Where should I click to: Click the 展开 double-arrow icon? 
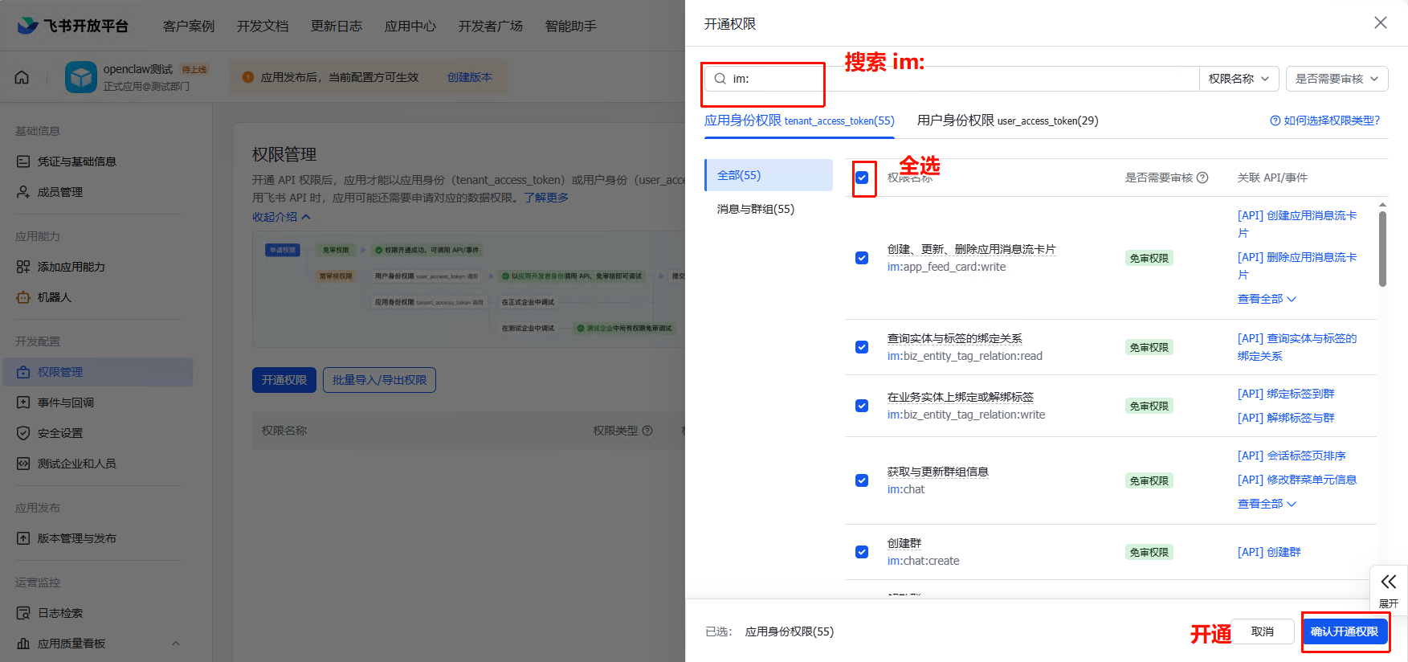point(1388,582)
